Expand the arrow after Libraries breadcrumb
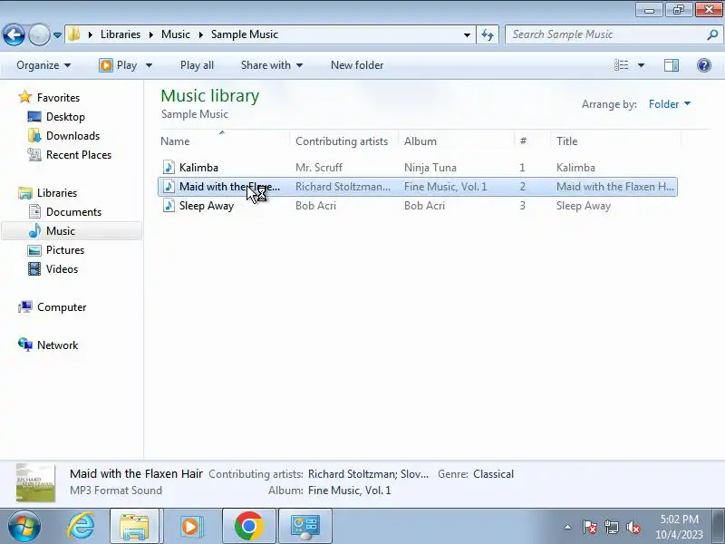This screenshot has height=544, width=725. tap(150, 34)
